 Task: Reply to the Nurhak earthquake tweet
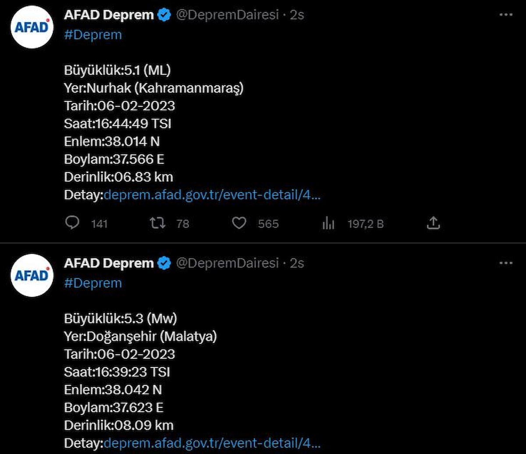[x=72, y=223]
